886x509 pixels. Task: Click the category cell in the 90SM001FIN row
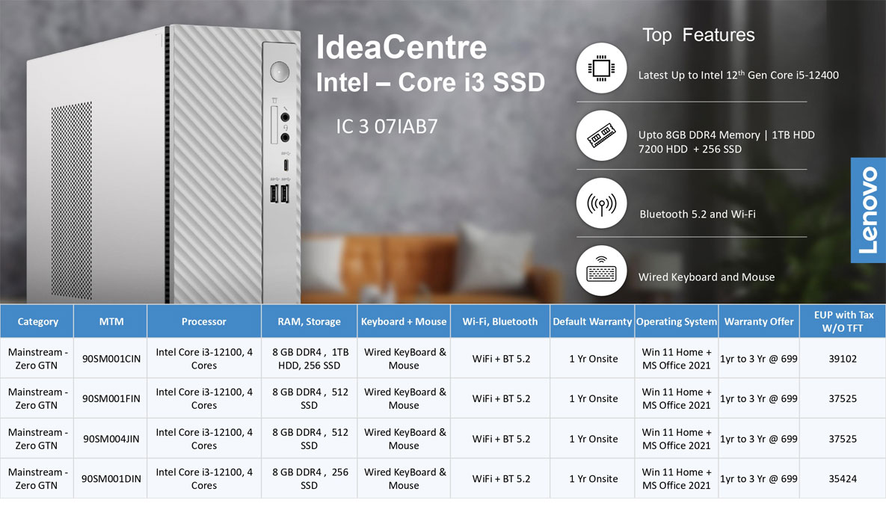coord(37,398)
